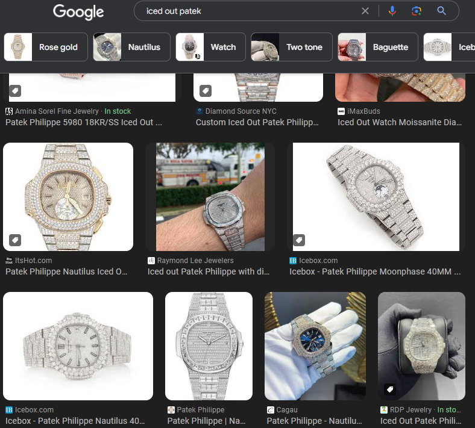This screenshot has width=475, height=428.
Task: Click the Nautilus chip watch thumbnail
Action: [x=107, y=47]
